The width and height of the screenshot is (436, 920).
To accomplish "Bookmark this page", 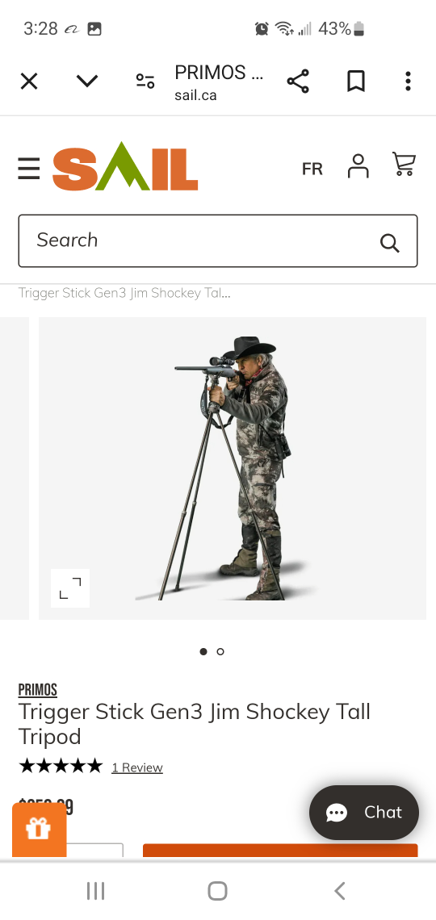I will click(x=355, y=81).
